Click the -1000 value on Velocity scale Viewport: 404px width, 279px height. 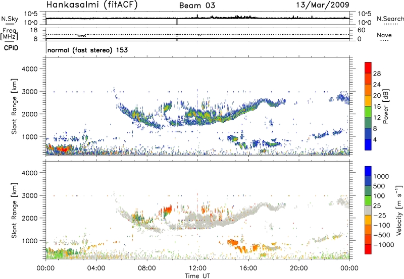click(x=384, y=245)
